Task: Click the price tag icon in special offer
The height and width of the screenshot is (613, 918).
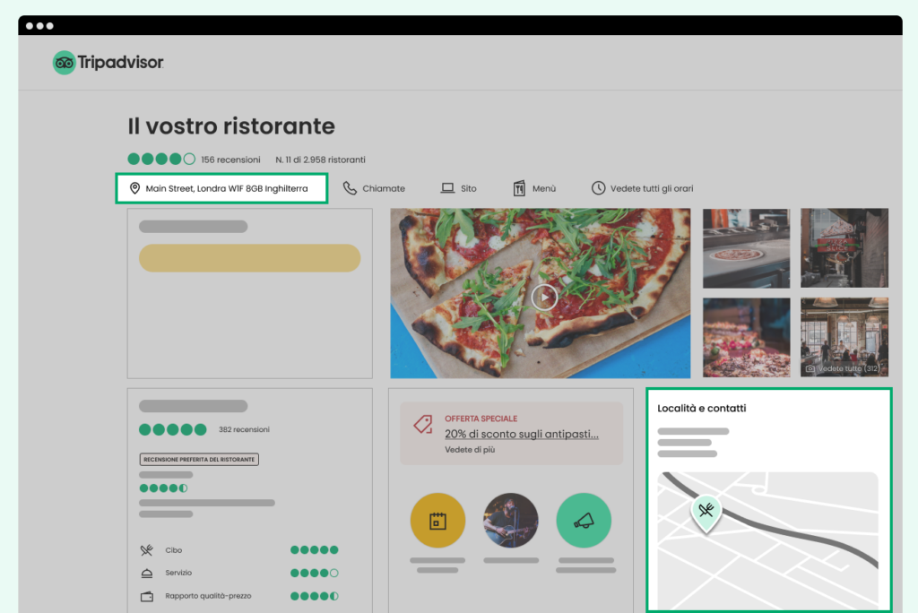Action: pos(423,424)
